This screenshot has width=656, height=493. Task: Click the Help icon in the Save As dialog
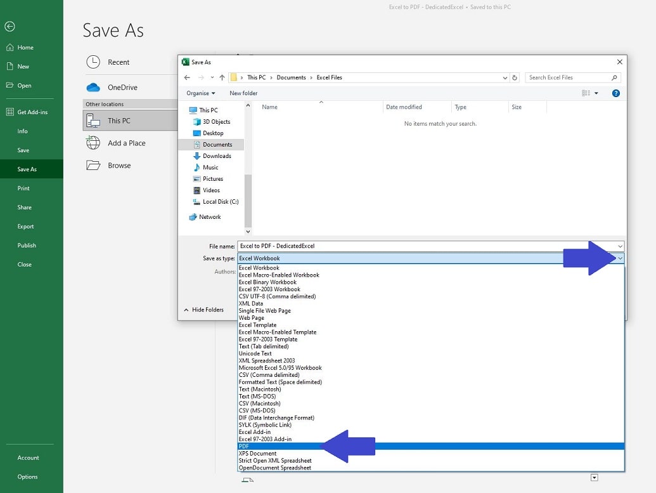coord(615,93)
